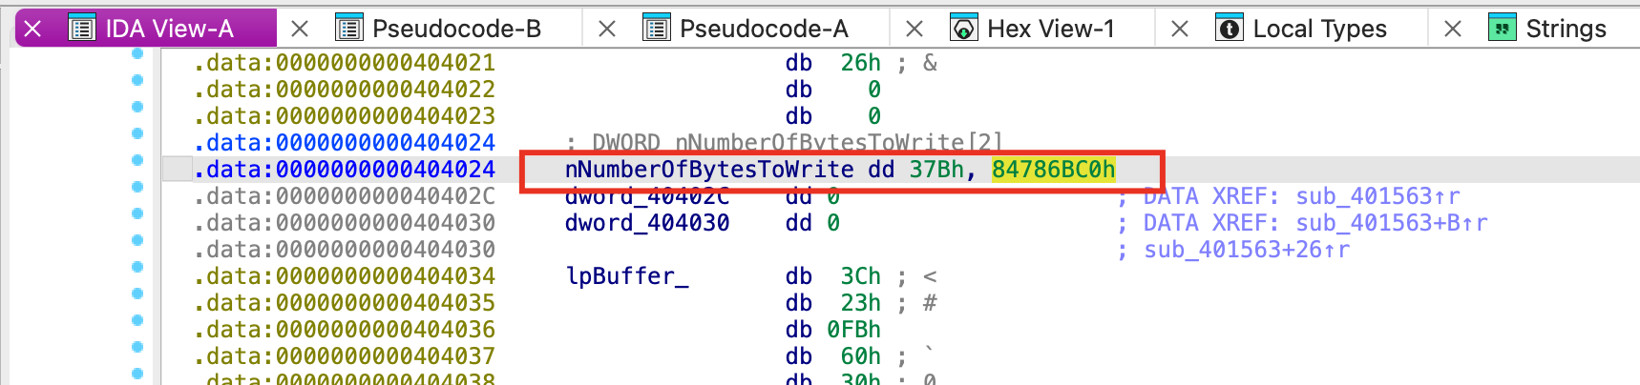Click the Pseudocode-A document icon
Screen dimensions: 1640x385
(x=657, y=29)
